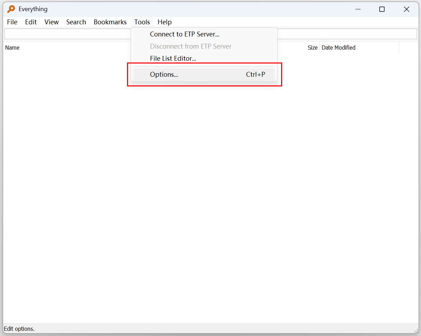The image size is (421, 336).
Task: Open the Edit menu
Action: [x=31, y=22]
